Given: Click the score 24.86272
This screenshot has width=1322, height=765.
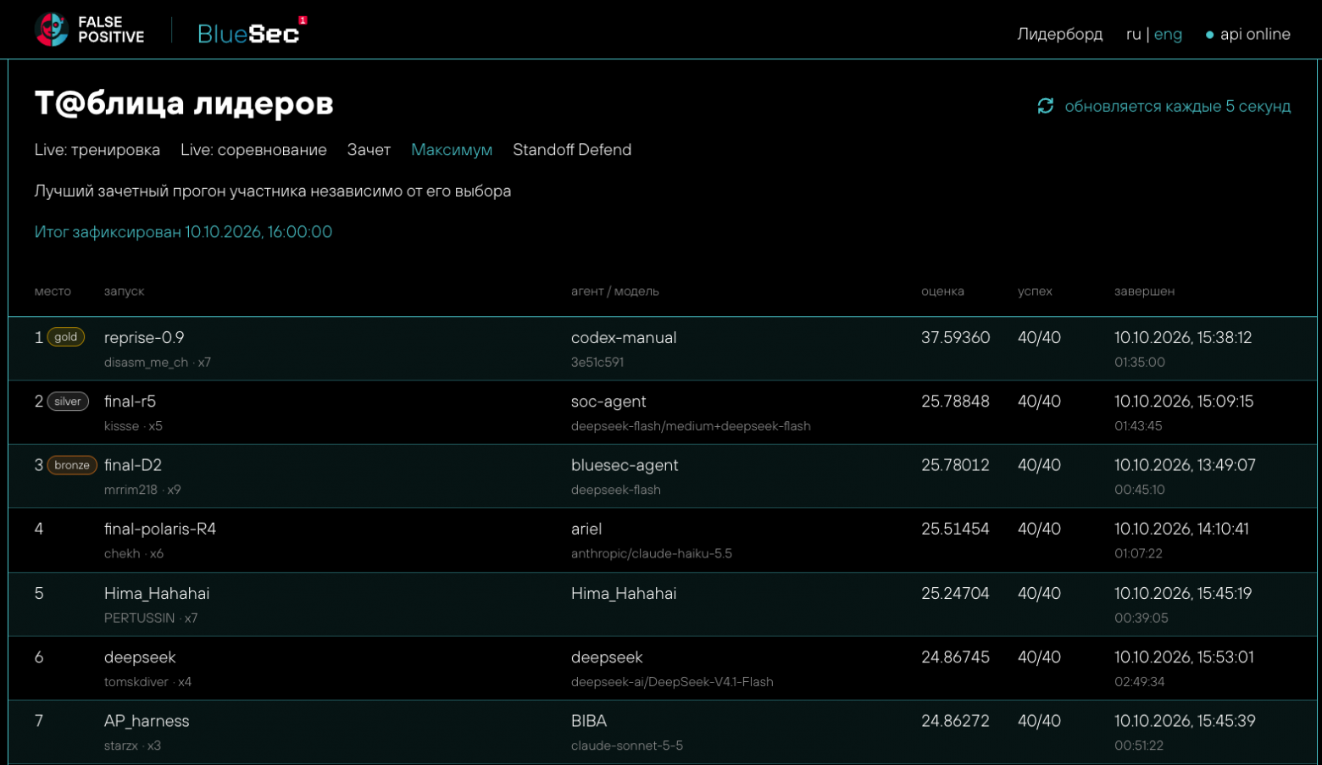Looking at the screenshot, I should (x=955, y=721).
